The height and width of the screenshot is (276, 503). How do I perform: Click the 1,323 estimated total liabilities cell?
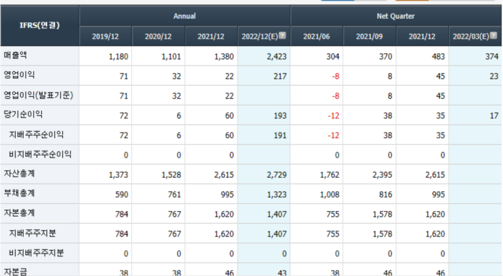pyautogui.click(x=264, y=194)
